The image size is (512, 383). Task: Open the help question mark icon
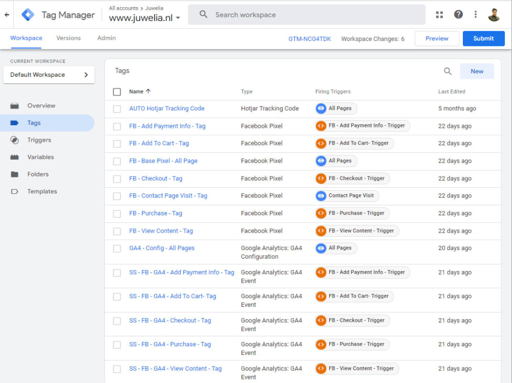458,14
